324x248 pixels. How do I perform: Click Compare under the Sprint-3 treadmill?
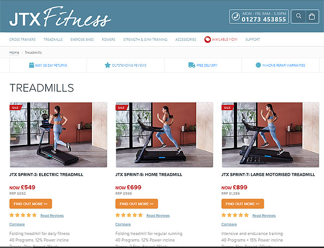tap(17, 224)
